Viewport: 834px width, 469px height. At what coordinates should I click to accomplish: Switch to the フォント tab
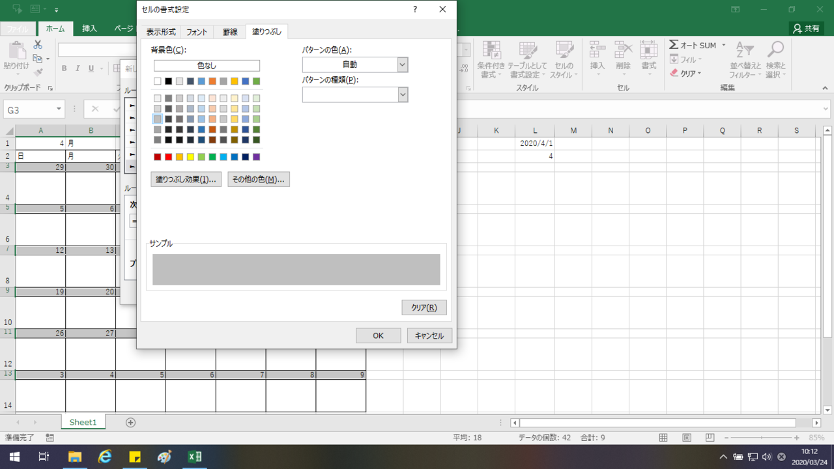[197, 31]
